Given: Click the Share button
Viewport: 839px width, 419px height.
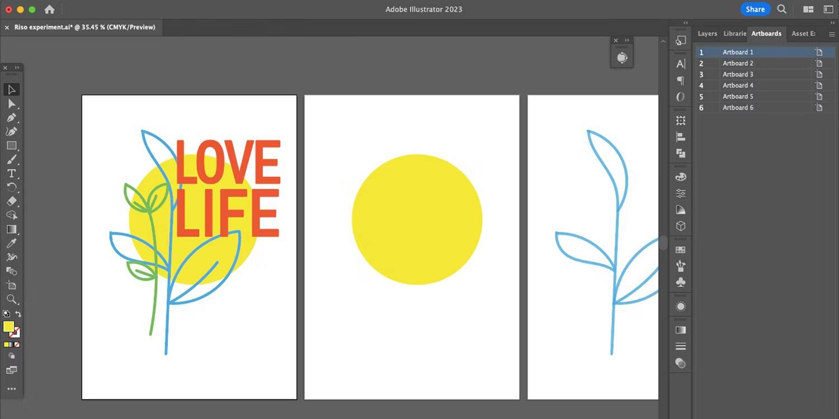Looking at the screenshot, I should tap(755, 9).
